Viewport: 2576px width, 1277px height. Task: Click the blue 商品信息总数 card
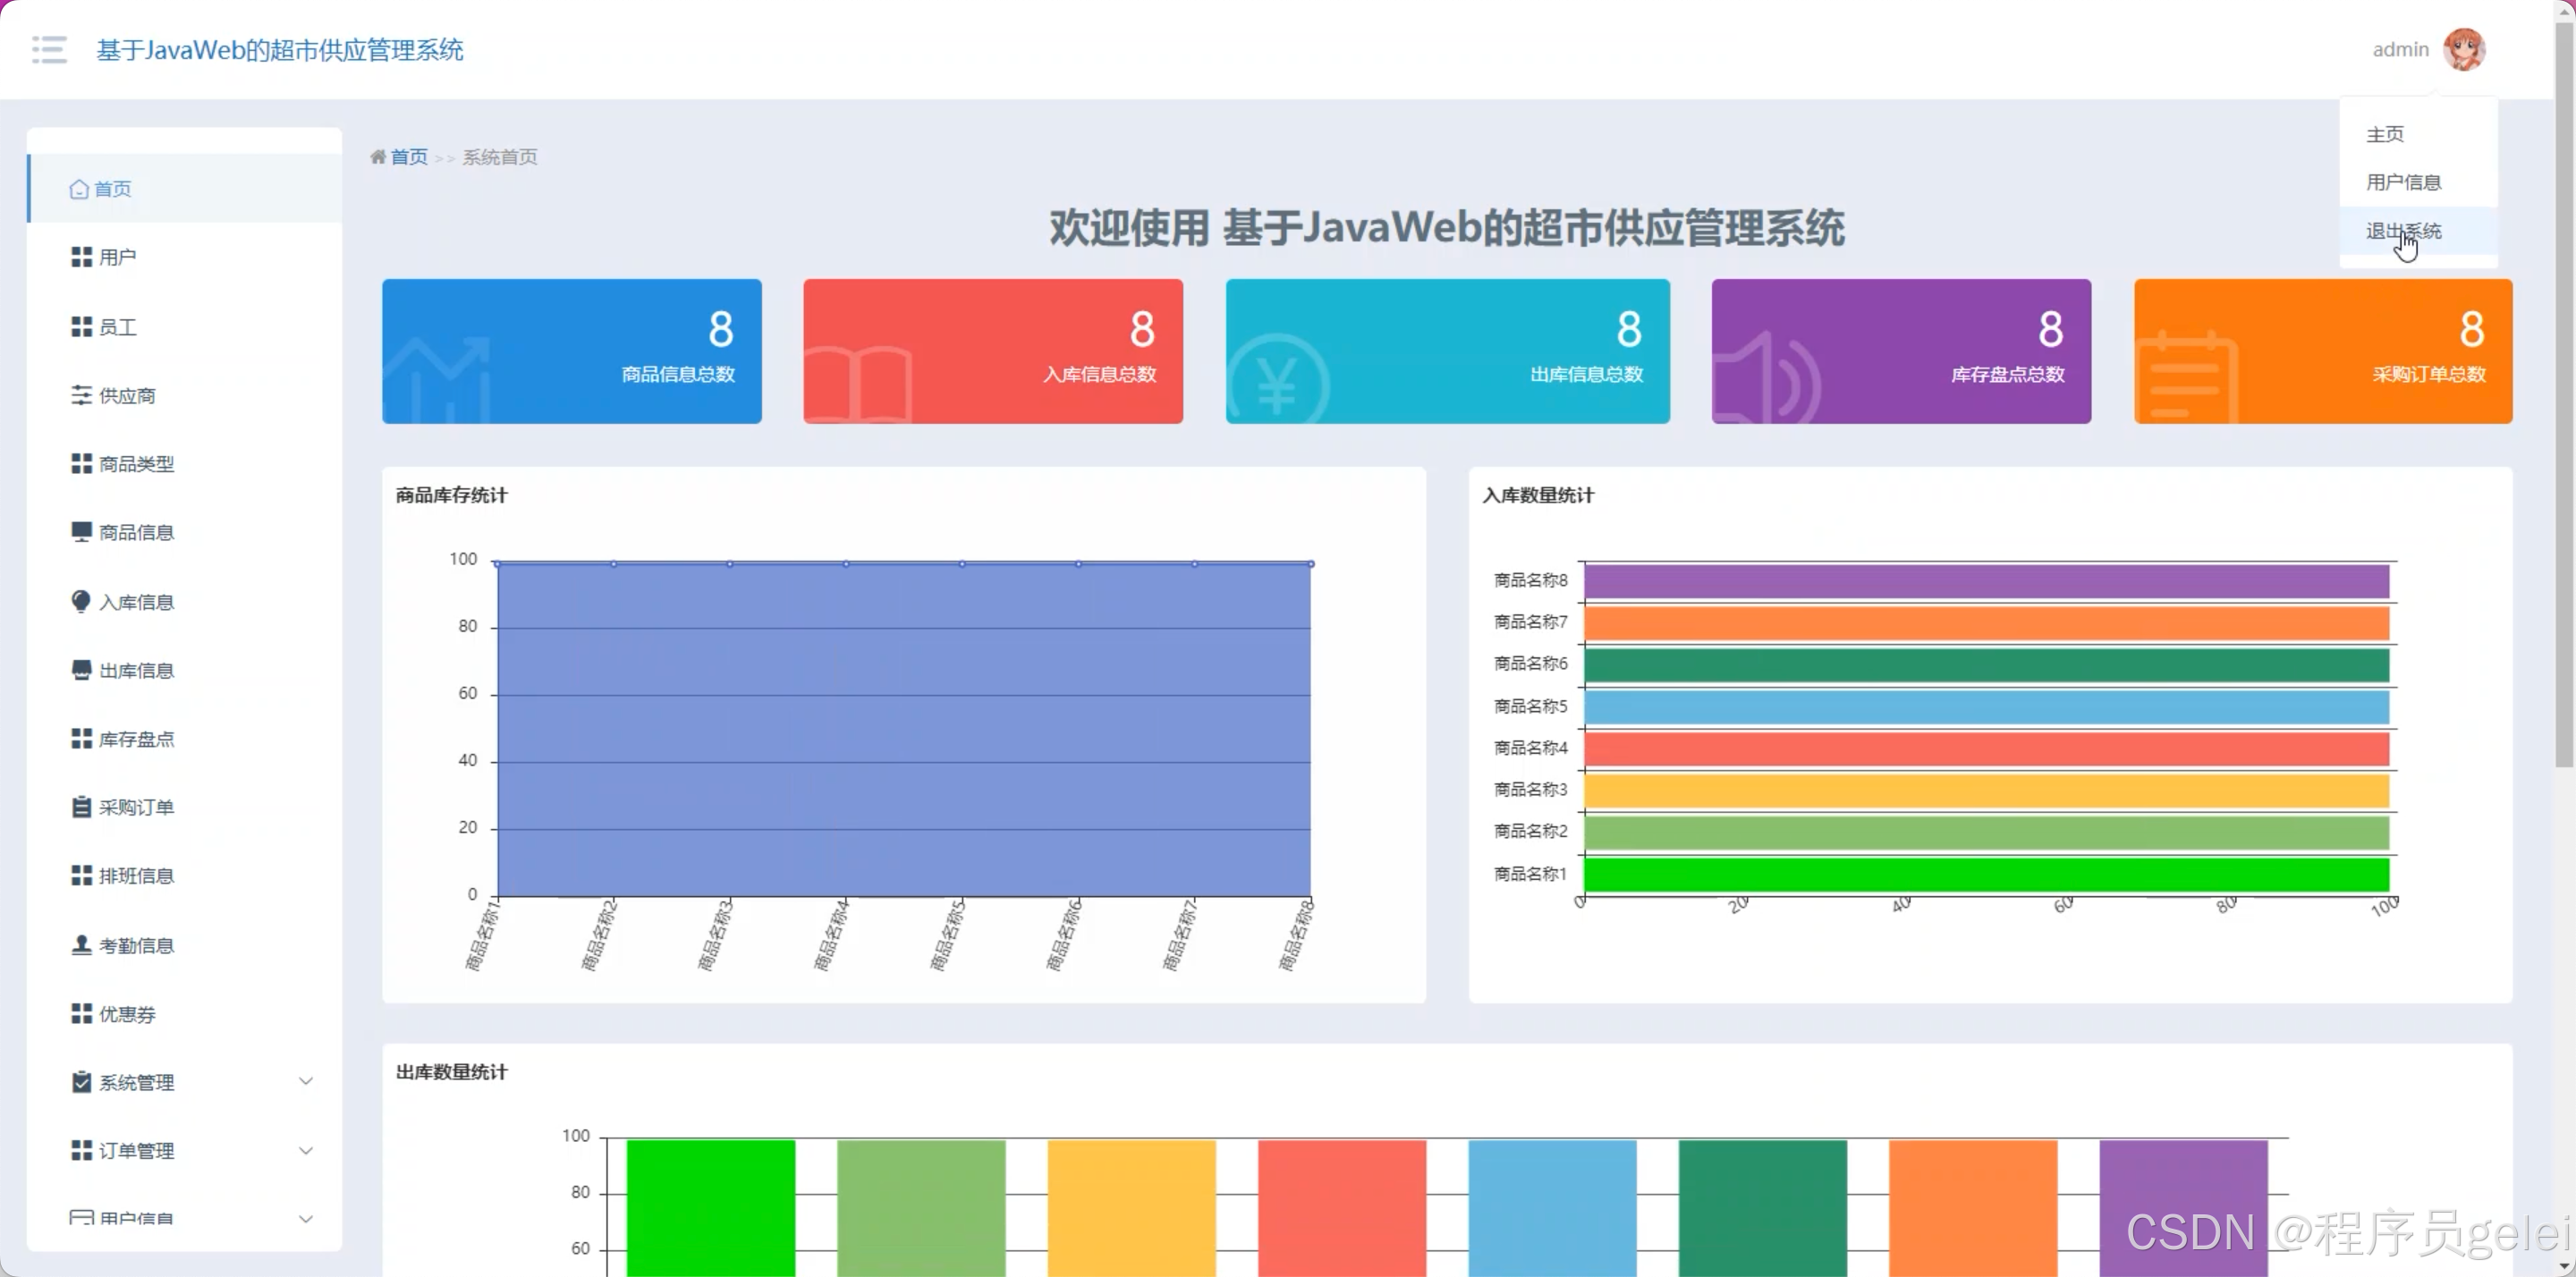point(571,351)
